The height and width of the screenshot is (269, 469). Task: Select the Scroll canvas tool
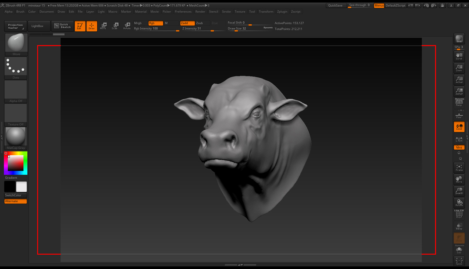(x=459, y=56)
